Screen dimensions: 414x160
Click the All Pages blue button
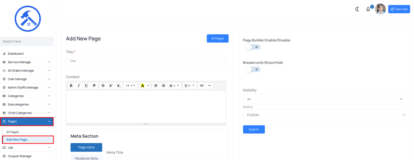tap(218, 38)
